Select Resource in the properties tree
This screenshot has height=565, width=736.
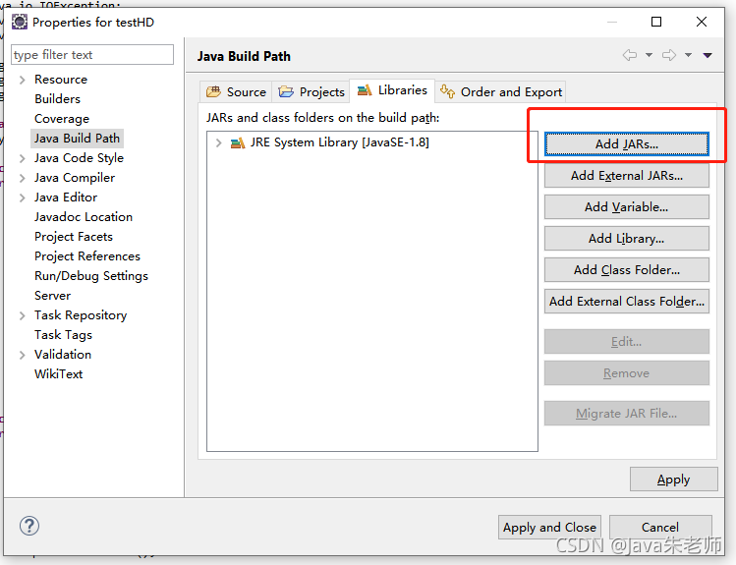click(x=61, y=80)
